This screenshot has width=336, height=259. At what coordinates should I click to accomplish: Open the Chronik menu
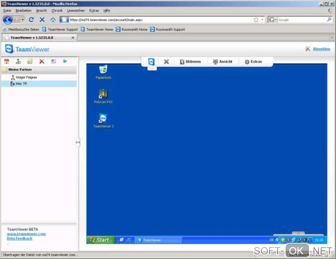57,11
